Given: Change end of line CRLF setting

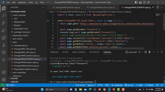Looking at the screenshot, I should (107, 85).
